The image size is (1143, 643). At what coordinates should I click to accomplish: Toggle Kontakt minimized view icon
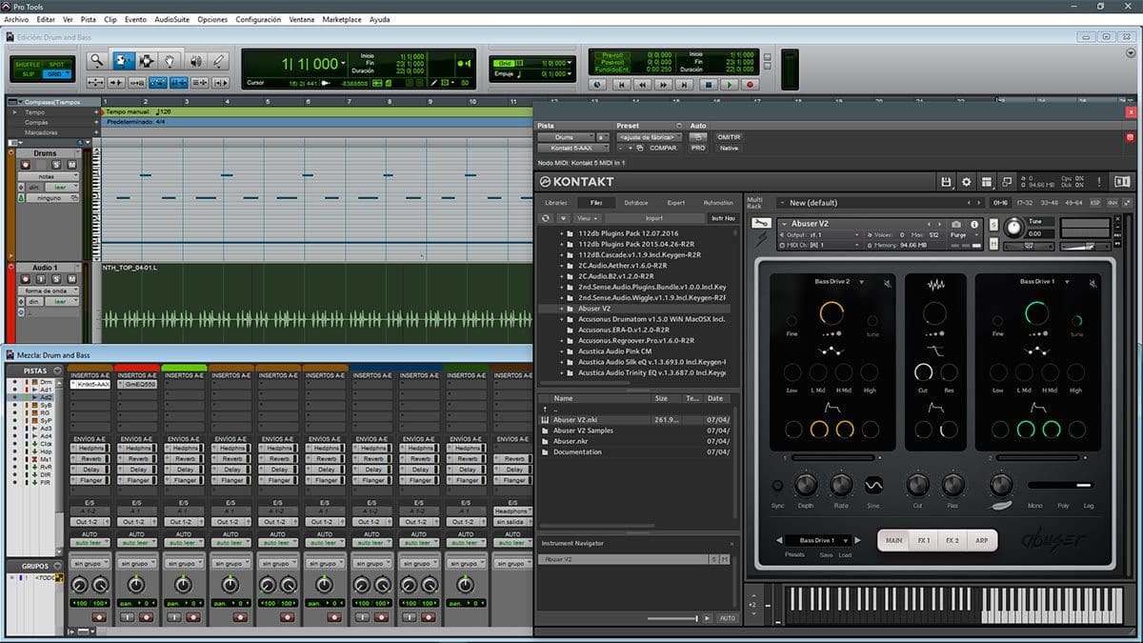click(x=1006, y=181)
